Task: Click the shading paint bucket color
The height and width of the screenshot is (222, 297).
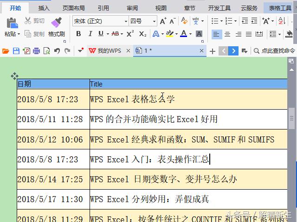Action: pos(289,34)
